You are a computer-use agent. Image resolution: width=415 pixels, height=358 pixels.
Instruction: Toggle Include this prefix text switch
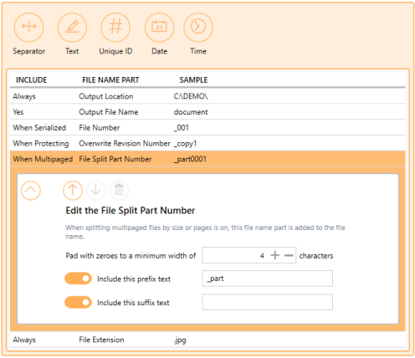tap(78, 279)
